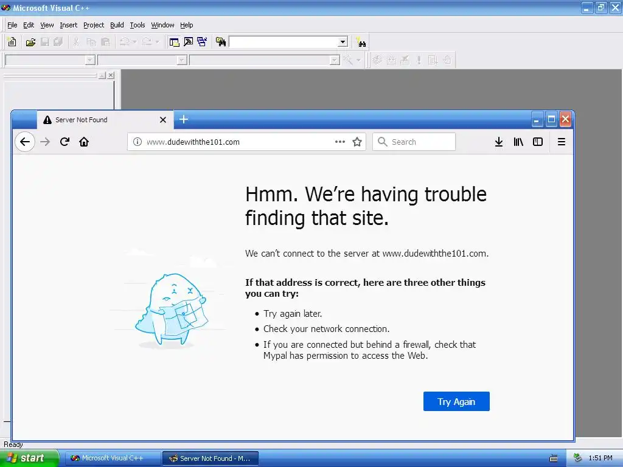Click the Find in Files icon

pos(221,42)
